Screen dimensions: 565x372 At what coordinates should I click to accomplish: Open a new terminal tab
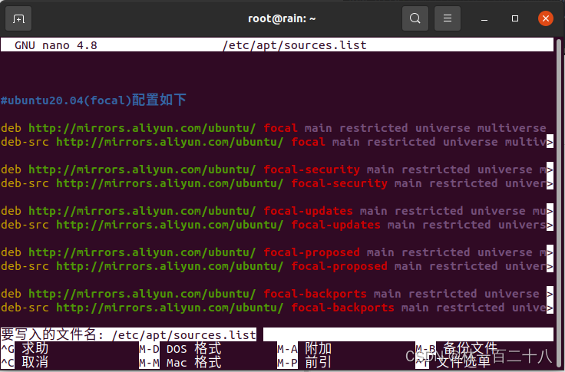[x=18, y=18]
